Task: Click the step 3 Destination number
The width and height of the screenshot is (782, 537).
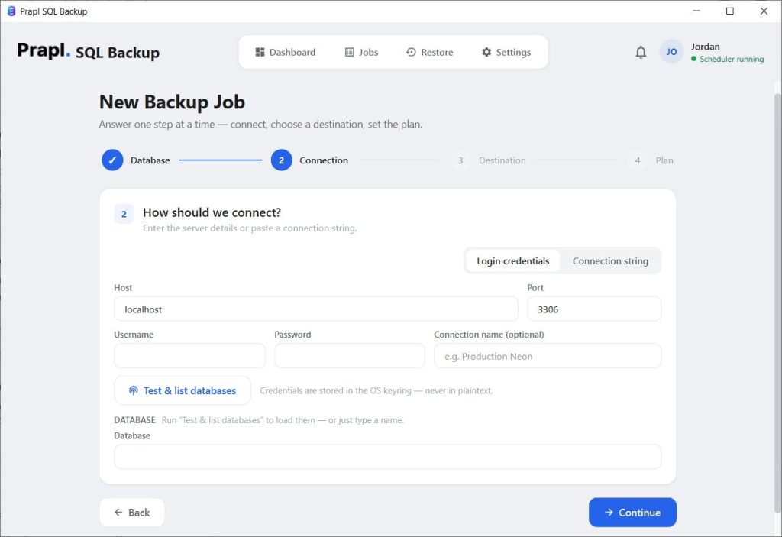Action: tap(460, 160)
